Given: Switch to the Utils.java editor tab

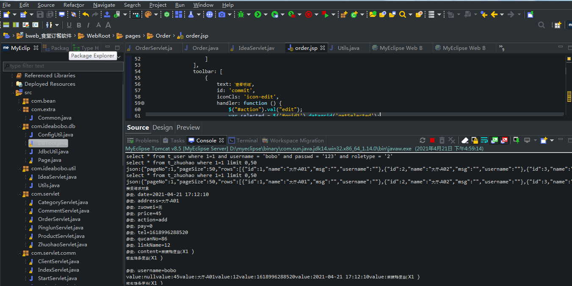Looking at the screenshot, I should pos(348,48).
